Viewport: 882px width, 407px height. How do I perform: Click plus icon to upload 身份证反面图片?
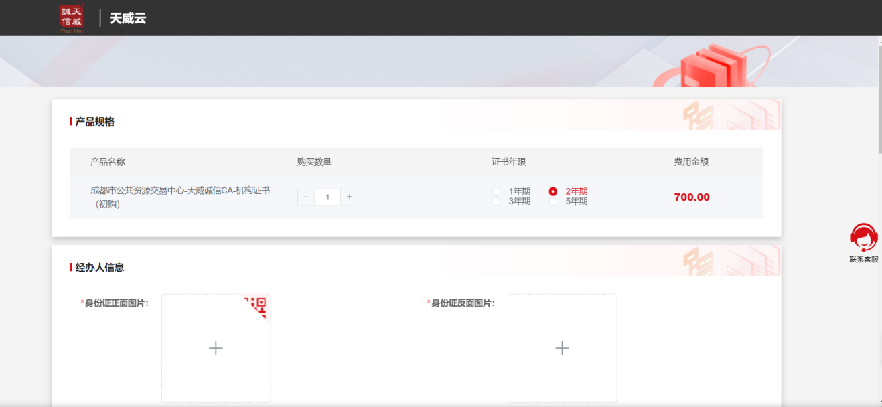[562, 348]
